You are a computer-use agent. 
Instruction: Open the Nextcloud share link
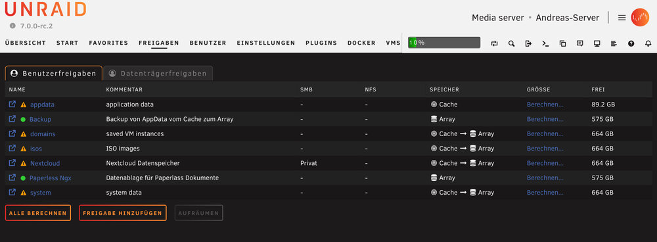[45, 163]
